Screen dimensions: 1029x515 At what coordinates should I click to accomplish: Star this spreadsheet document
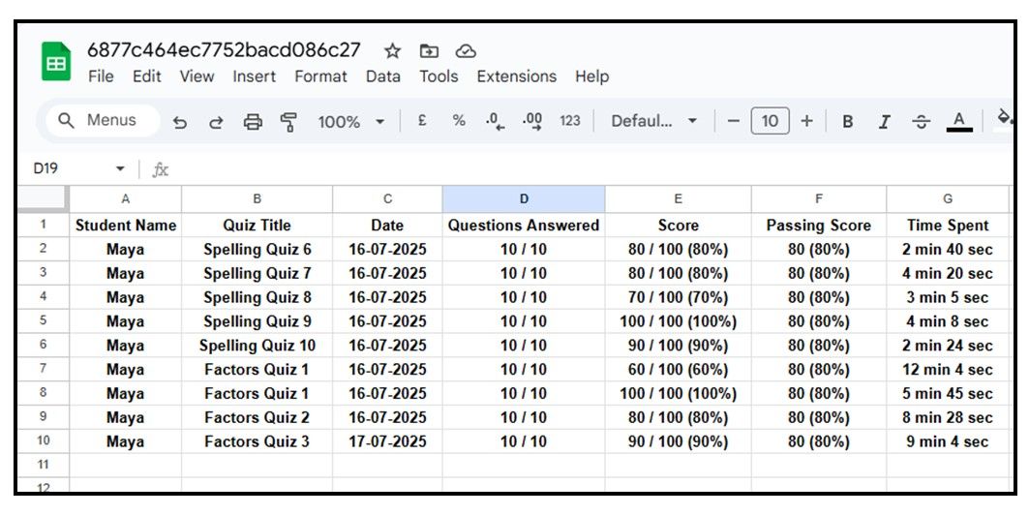click(392, 50)
